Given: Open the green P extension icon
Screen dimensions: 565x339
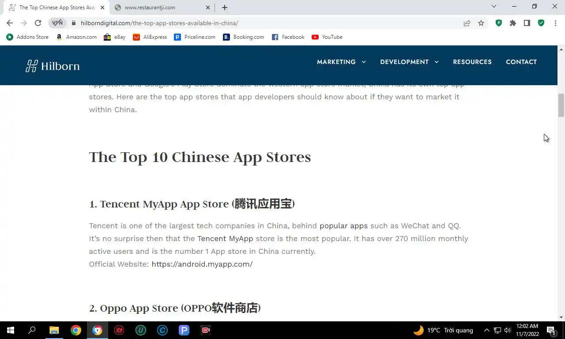Looking at the screenshot, I should click(499, 23).
